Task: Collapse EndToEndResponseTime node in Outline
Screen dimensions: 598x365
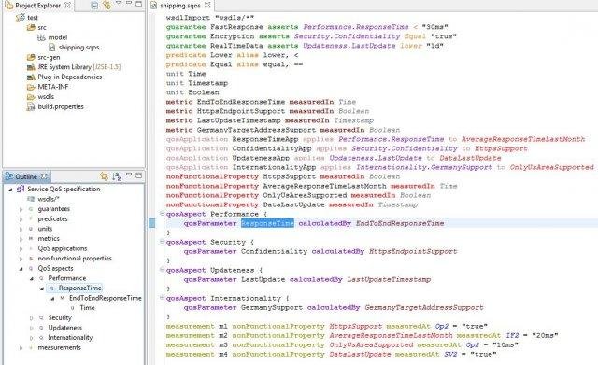Action: pyautogui.click(x=52, y=299)
